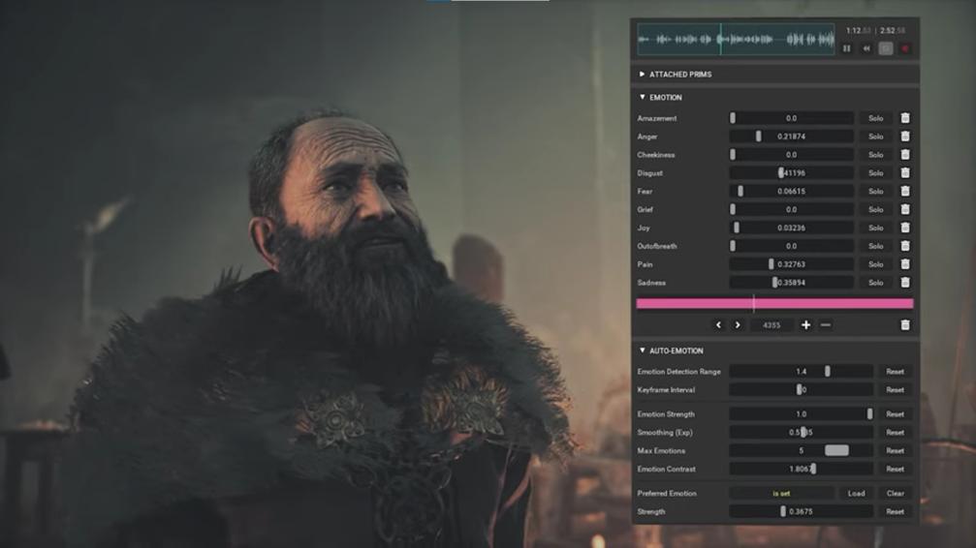
Task: Click the preferred emotion Strength slider
Action: click(x=802, y=511)
